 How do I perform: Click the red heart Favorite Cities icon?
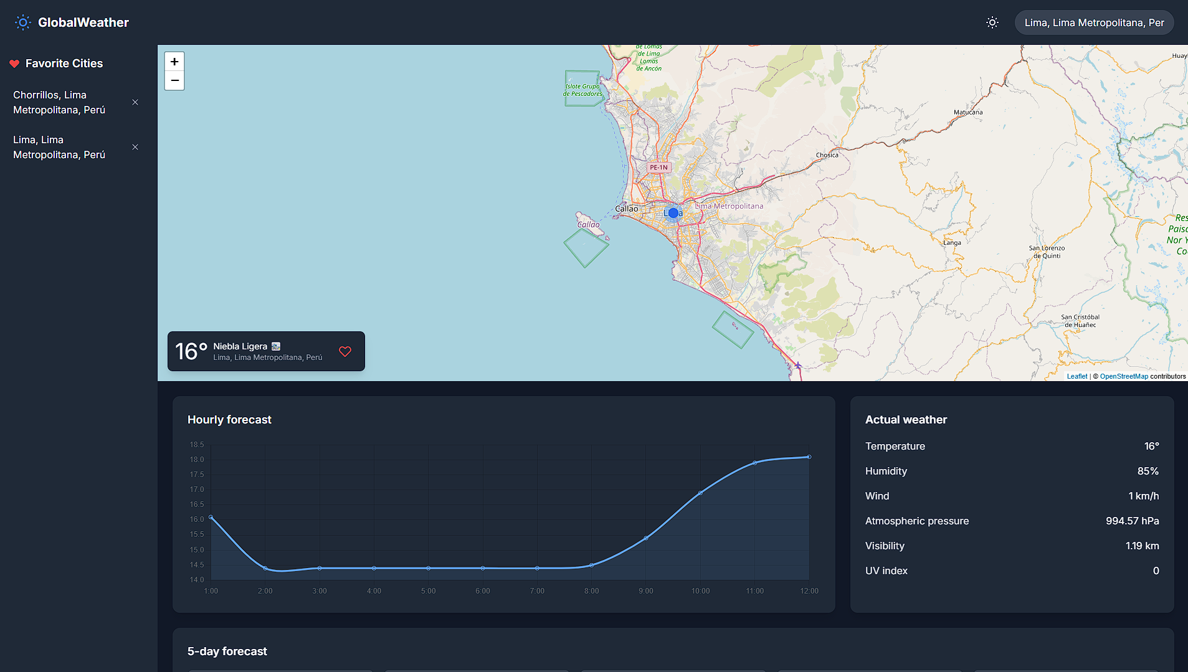(x=14, y=64)
